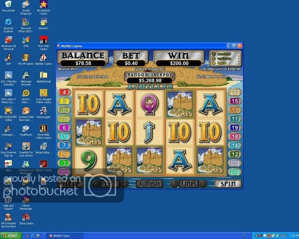Click the Windows start button
This screenshot has width=299, height=239.
[x=10, y=236]
